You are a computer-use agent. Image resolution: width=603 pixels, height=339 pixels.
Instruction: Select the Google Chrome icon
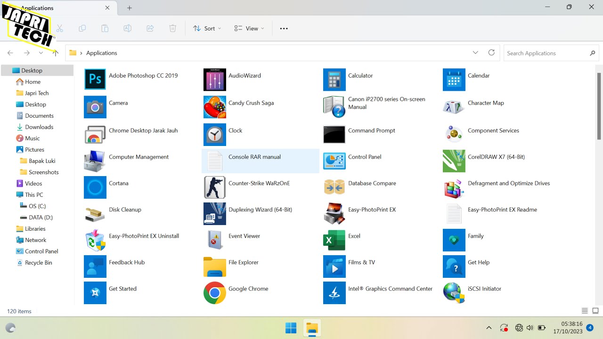coord(215,293)
